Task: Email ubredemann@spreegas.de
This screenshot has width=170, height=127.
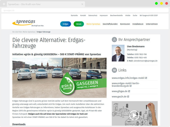Action: click(x=146, y=61)
